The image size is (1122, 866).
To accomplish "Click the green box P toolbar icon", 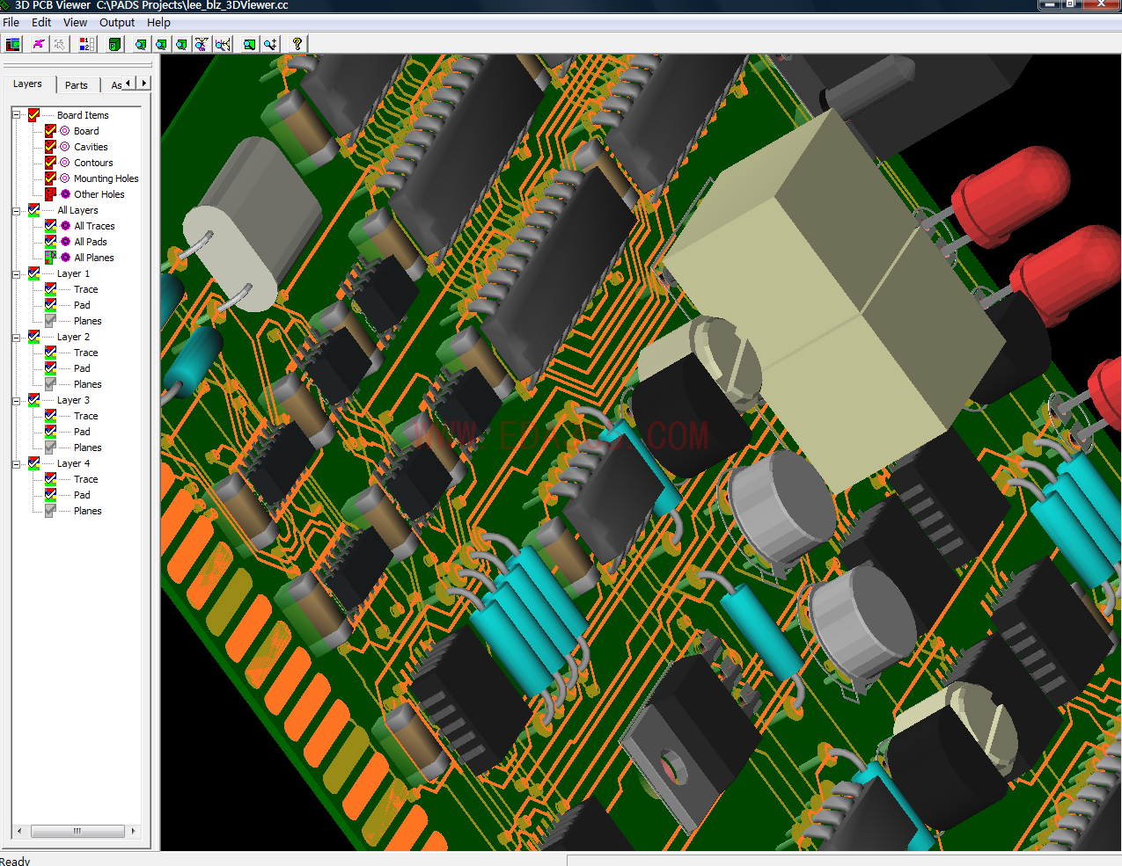I will (114, 44).
